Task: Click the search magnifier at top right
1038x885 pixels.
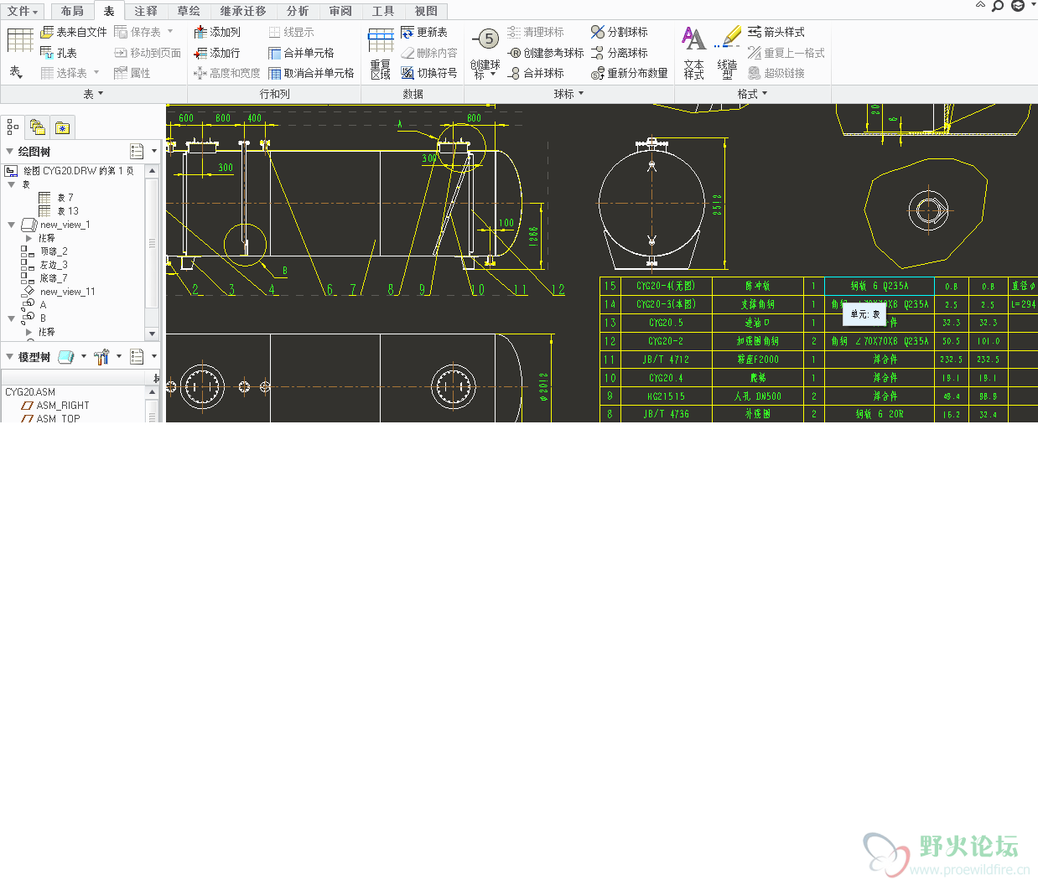Action: coord(998,7)
